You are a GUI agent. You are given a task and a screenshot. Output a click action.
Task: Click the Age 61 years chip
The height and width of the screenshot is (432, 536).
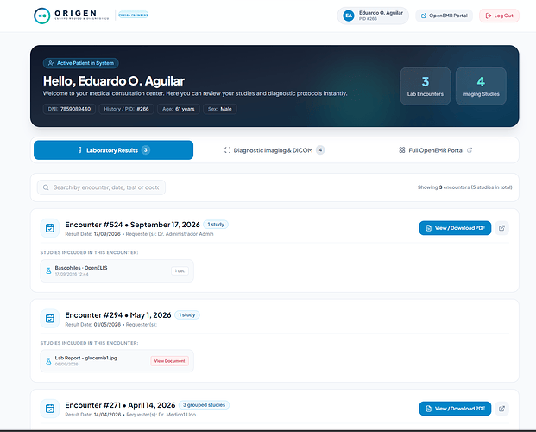(179, 109)
